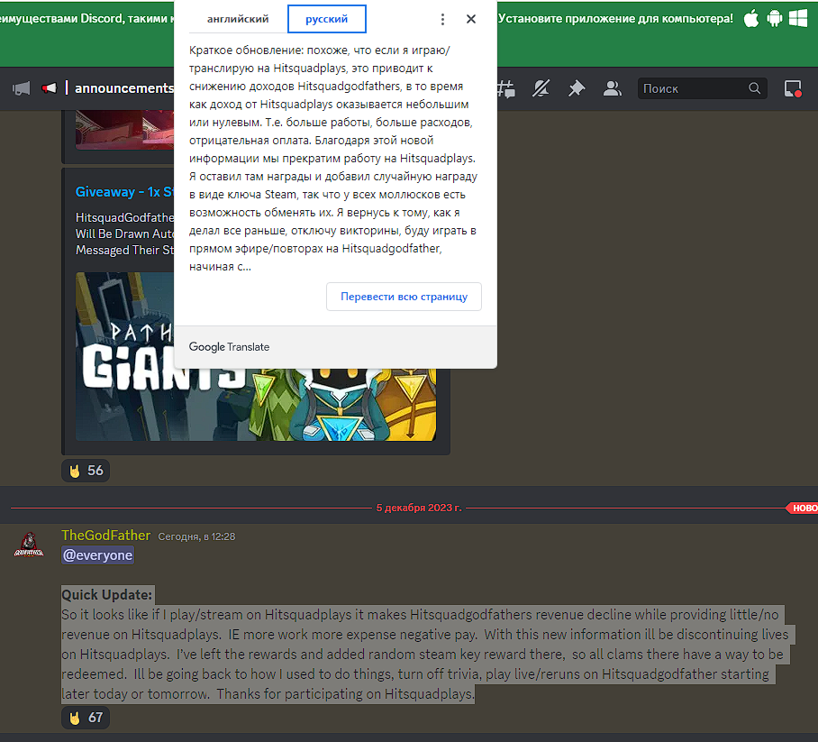This screenshot has width=818, height=742.
Task: Select the русский language tab
Action: pyautogui.click(x=327, y=19)
